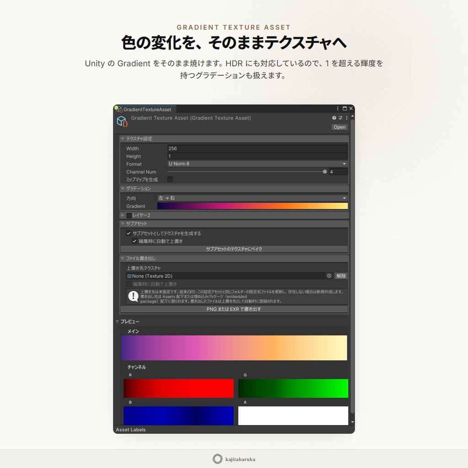The height and width of the screenshot is (468, 468).
Task: Click the kajitaharuka footer text
Action: click(x=240, y=459)
